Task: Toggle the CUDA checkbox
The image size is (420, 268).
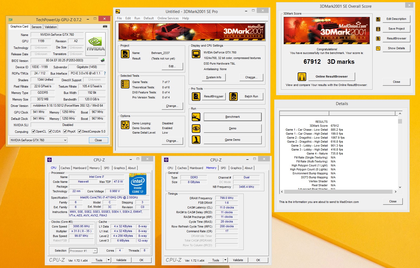Action: tap(50, 131)
